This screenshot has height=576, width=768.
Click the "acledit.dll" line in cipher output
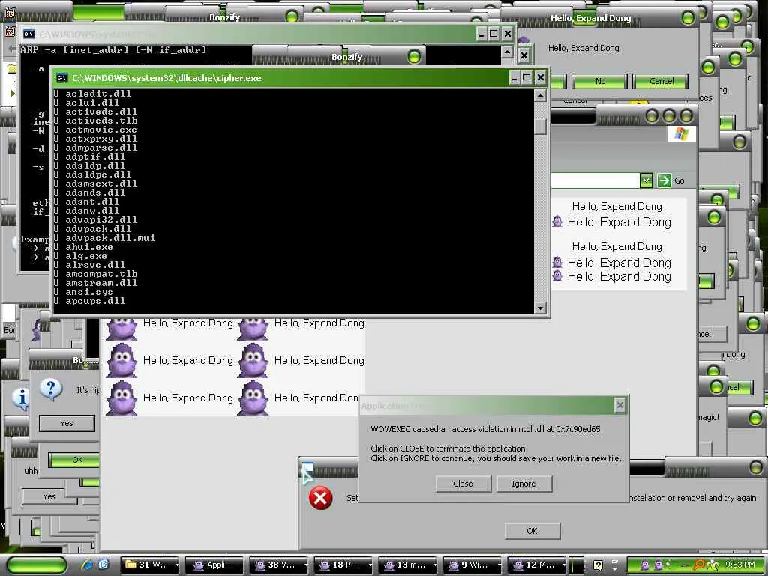92,94
